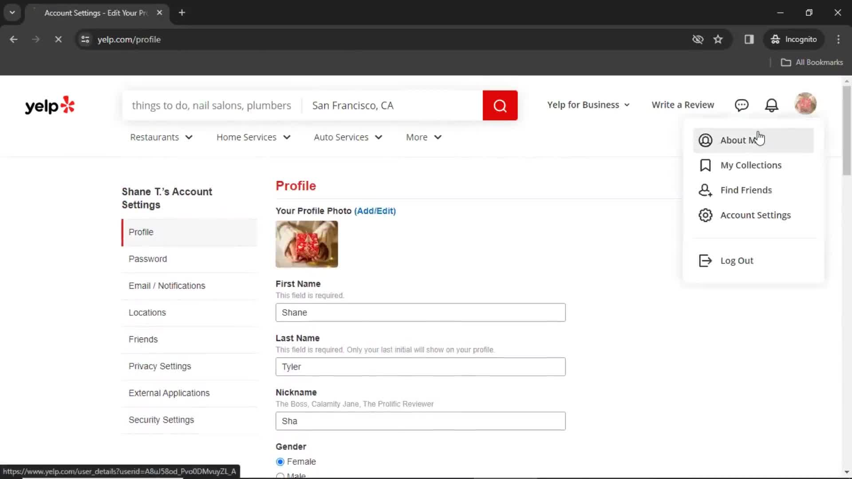Click the About Me person icon
This screenshot has width=852, height=479.
point(706,140)
